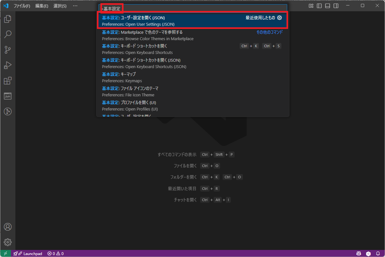This screenshot has height=257, width=385.
Task: Open the 編集 menu
Action: pos(41,5)
